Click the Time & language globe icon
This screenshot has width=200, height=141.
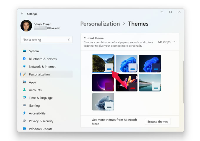(24, 98)
